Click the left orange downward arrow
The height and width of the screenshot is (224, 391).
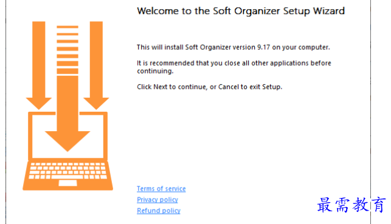tap(39, 66)
